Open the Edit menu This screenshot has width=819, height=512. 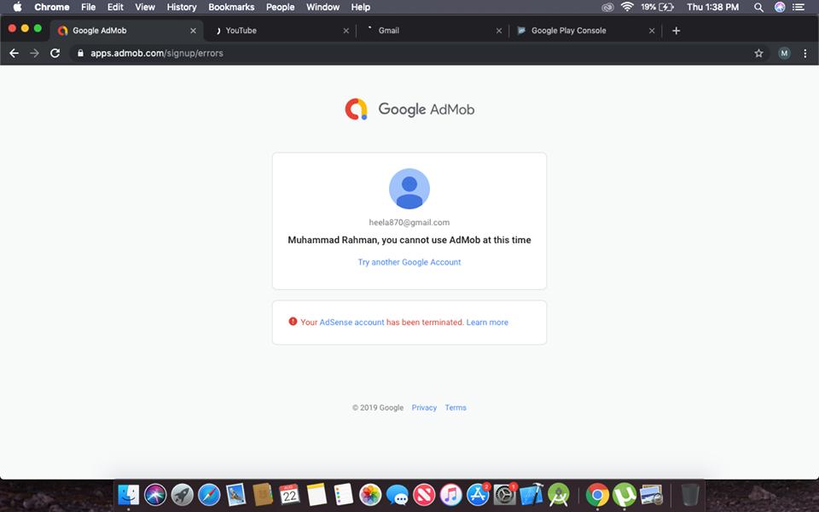click(x=115, y=8)
